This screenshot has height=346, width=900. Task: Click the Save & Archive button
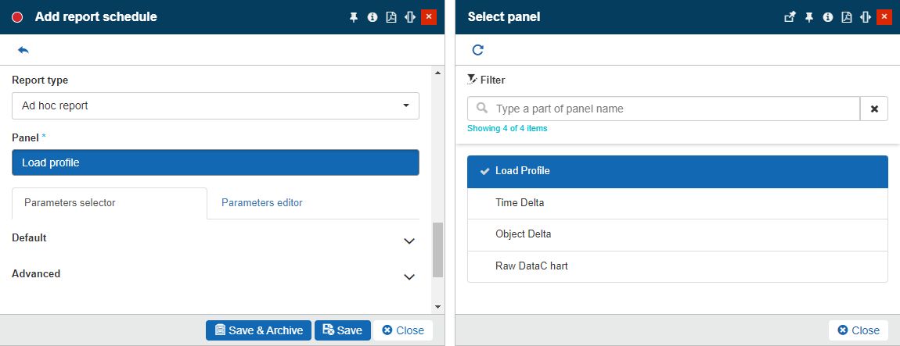click(258, 330)
